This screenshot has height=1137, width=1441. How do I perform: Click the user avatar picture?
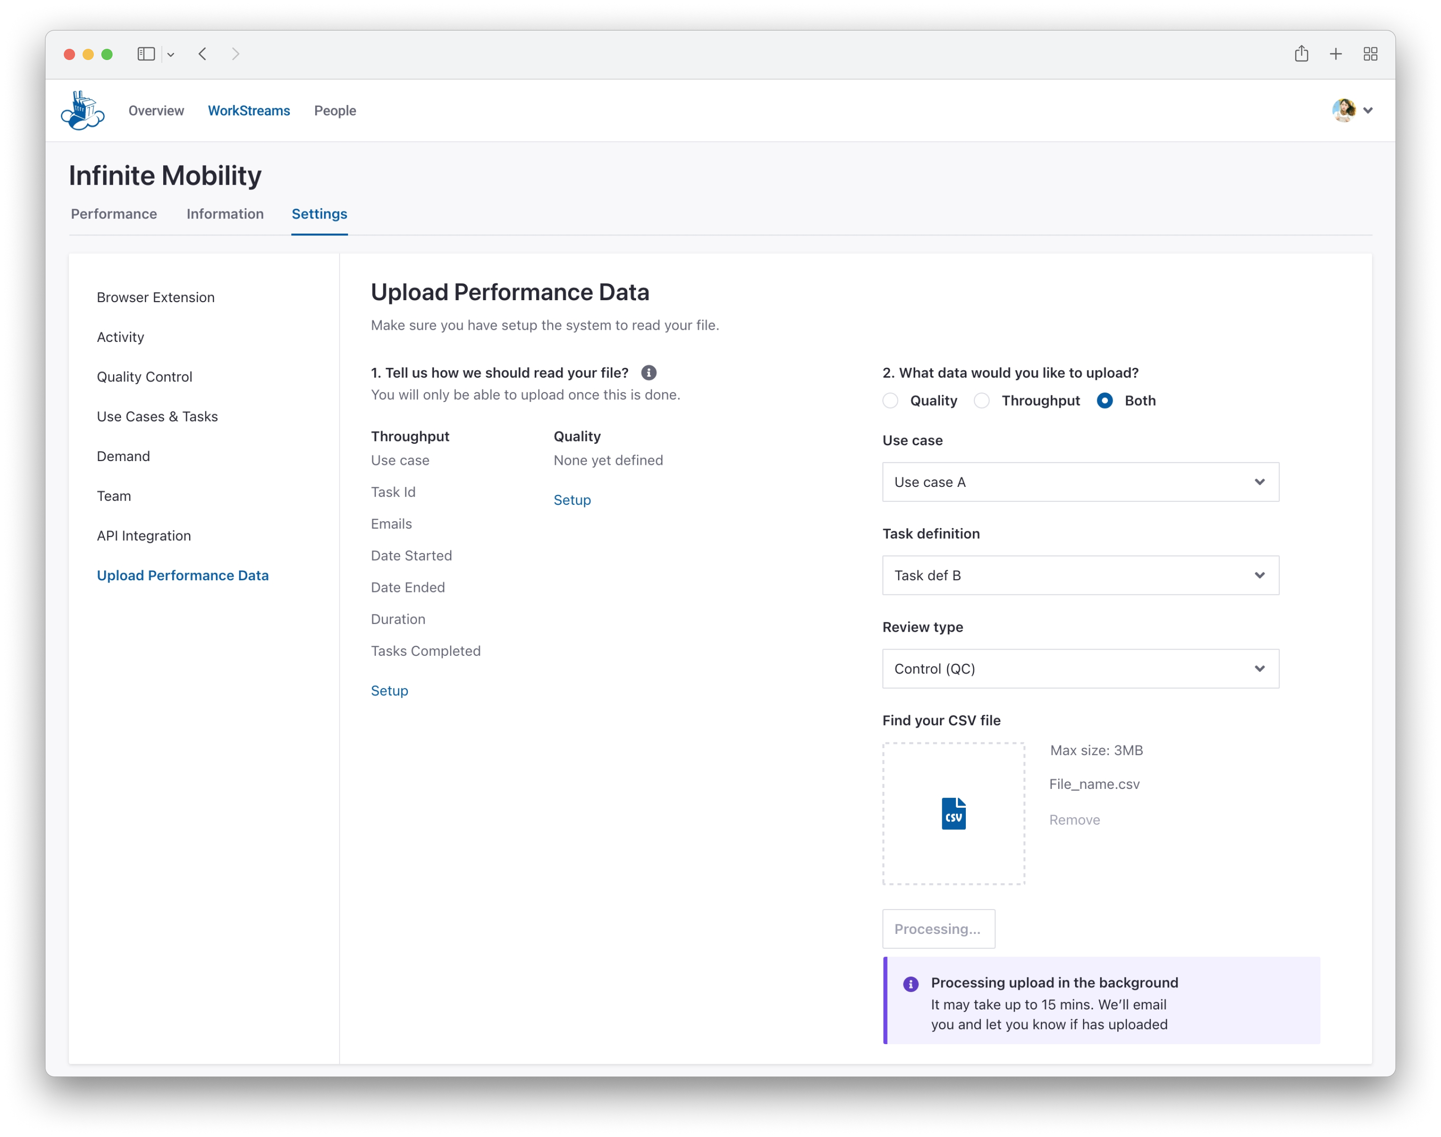click(x=1344, y=111)
